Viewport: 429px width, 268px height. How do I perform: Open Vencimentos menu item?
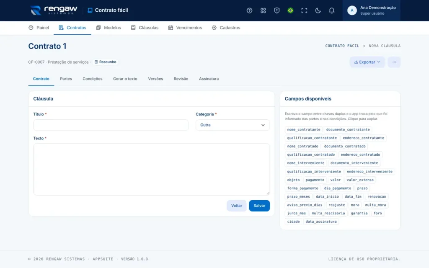185,28
